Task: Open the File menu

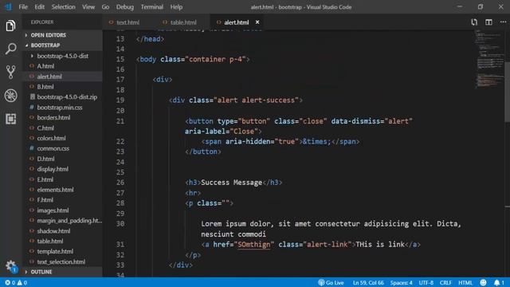Action: [23, 7]
